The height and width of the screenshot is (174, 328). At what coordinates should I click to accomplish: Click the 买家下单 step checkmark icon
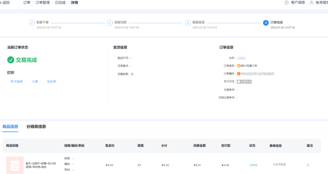pyautogui.click(x=32, y=23)
